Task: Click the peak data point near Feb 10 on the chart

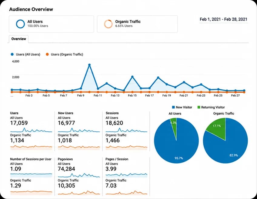Action: (89, 65)
